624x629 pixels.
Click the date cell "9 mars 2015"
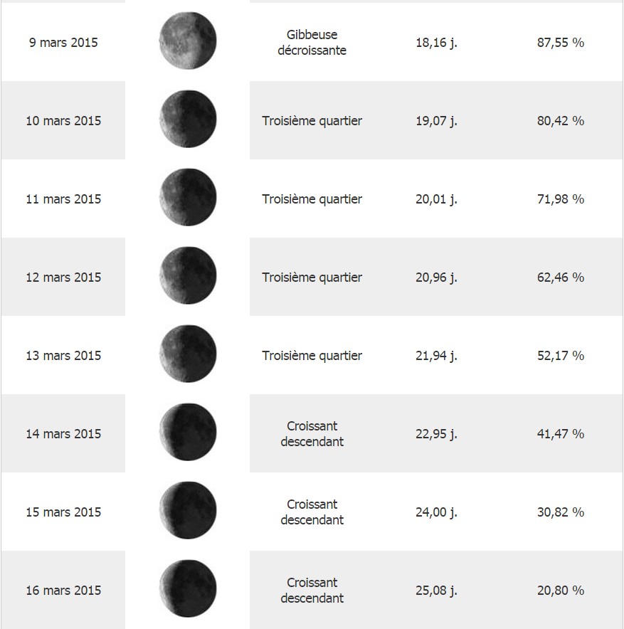[63, 43]
